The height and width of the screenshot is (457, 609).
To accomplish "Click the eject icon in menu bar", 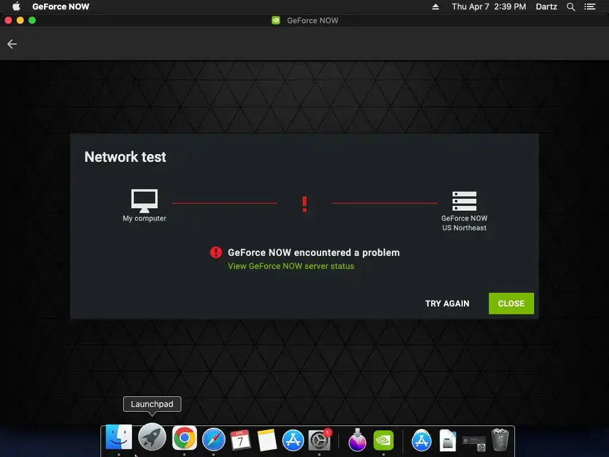I will coord(435,7).
